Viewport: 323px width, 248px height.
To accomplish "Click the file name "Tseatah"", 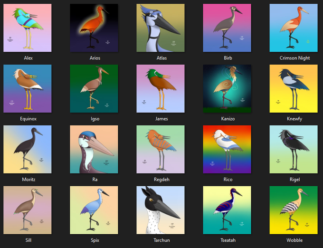I will pyautogui.click(x=228, y=240).
